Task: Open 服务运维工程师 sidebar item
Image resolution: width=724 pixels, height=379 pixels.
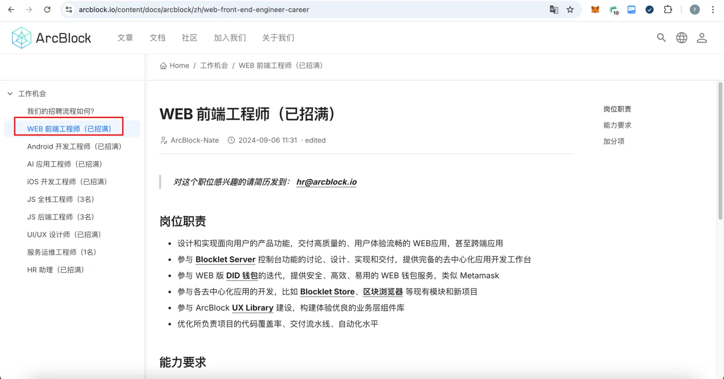Action: [62, 252]
